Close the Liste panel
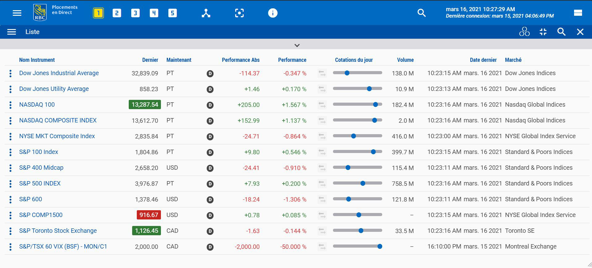This screenshot has width=592, height=268. [x=580, y=32]
